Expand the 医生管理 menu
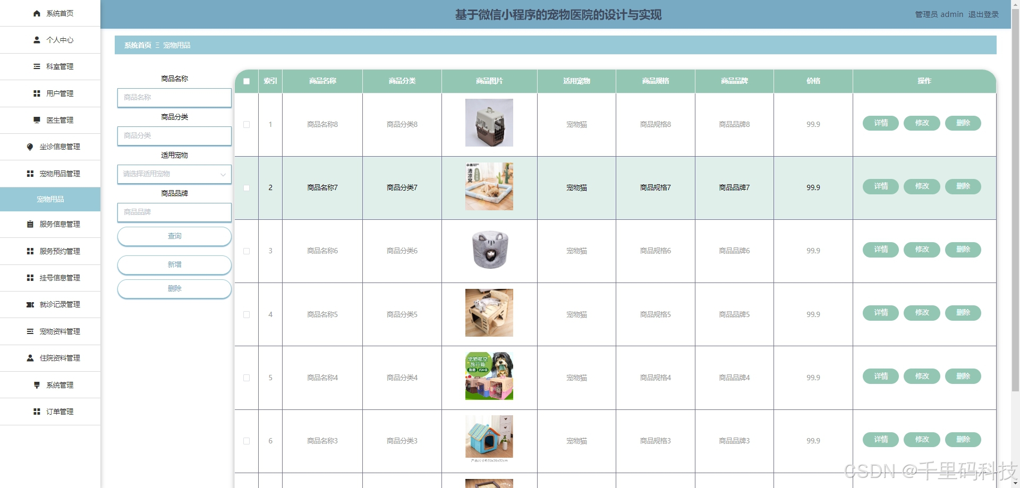 [x=50, y=120]
